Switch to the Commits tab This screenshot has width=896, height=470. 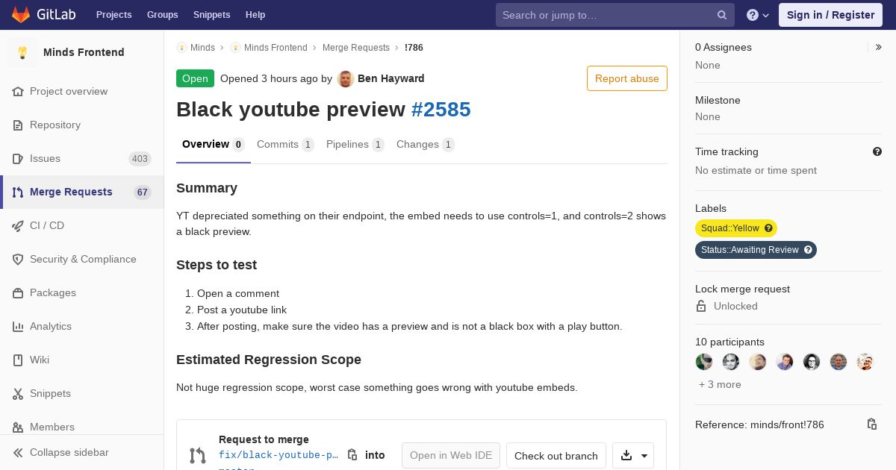click(x=285, y=145)
